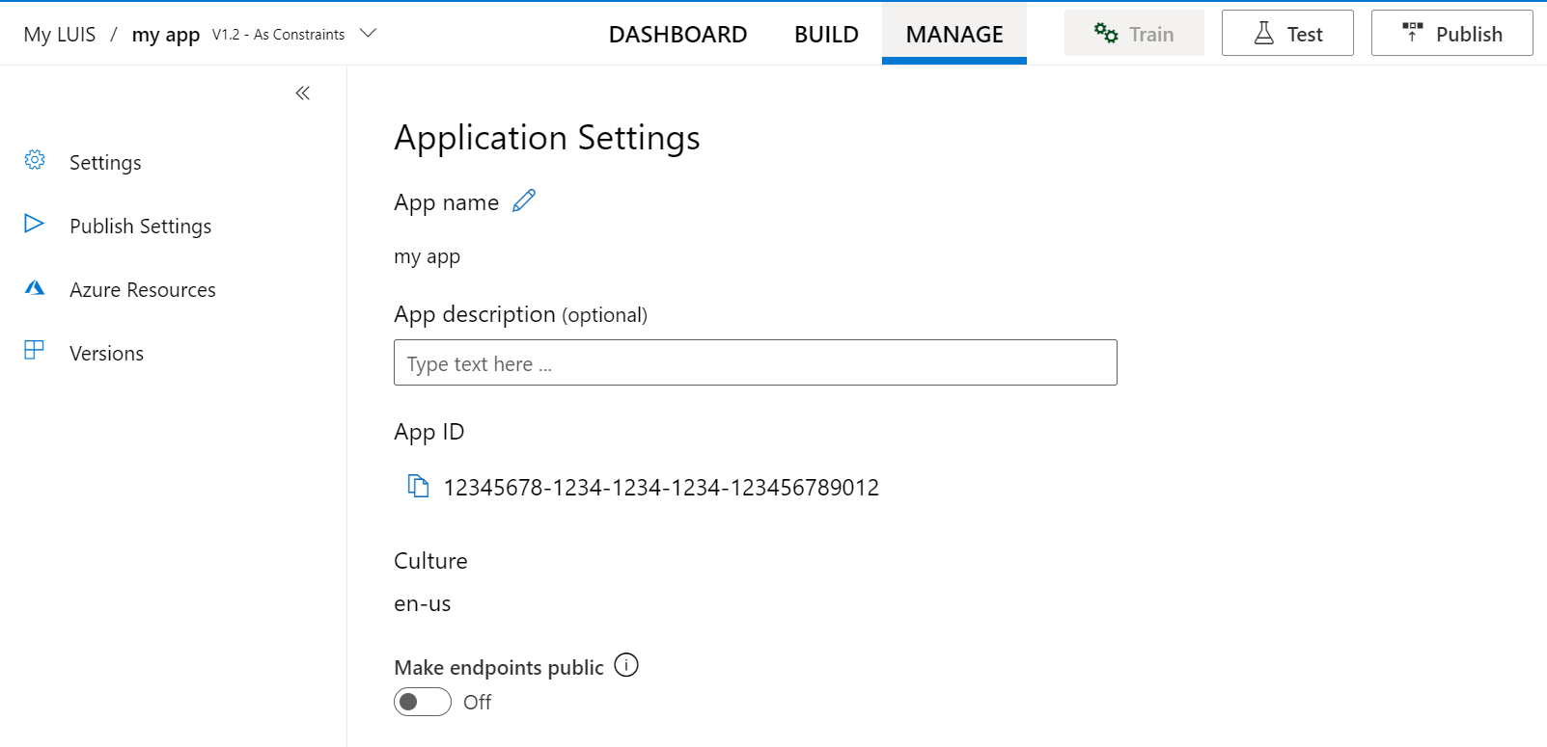Expand the V1.2 version dropdown chevron

click(x=368, y=34)
